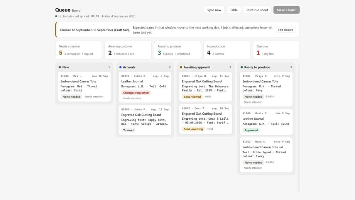Open the Overdue summary card

coord(276,50)
